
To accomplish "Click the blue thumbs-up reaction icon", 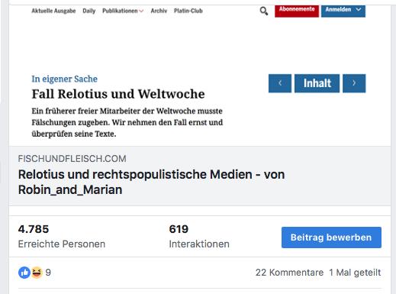I will tap(24, 273).
